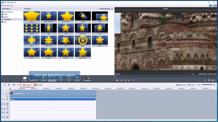The height and width of the screenshot is (122, 218).
Task: Click the Edit Effect button
Action: (x=27, y=85)
